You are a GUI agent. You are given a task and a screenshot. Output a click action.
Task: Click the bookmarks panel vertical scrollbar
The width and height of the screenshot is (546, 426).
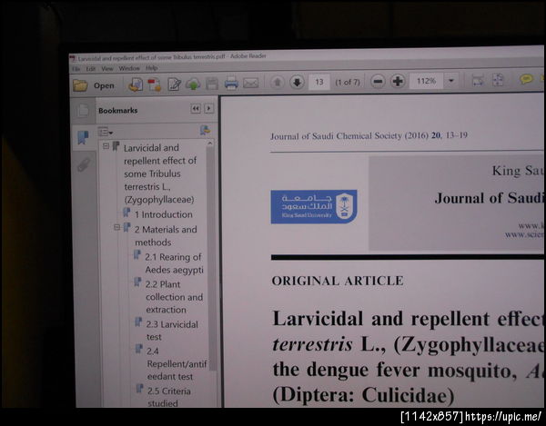coord(211,257)
